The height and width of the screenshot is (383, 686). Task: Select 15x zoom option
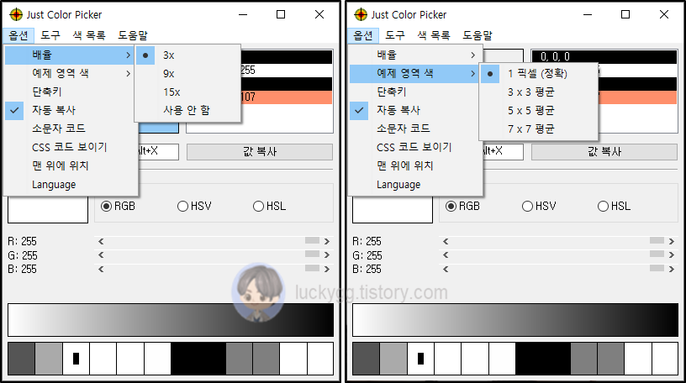tap(188, 92)
